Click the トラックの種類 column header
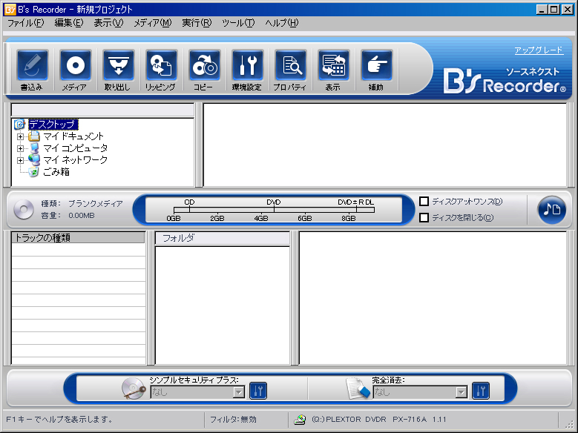The height and width of the screenshot is (433, 578). point(78,238)
